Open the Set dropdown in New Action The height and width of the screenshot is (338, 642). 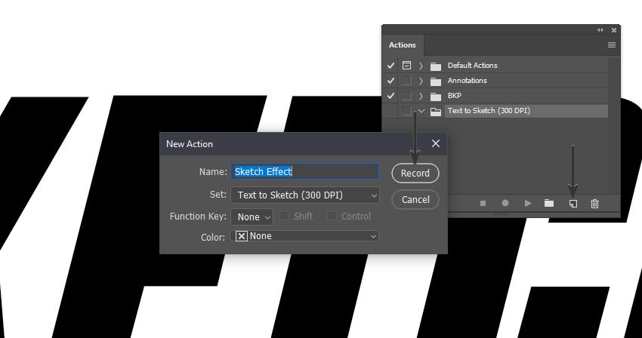pos(305,195)
